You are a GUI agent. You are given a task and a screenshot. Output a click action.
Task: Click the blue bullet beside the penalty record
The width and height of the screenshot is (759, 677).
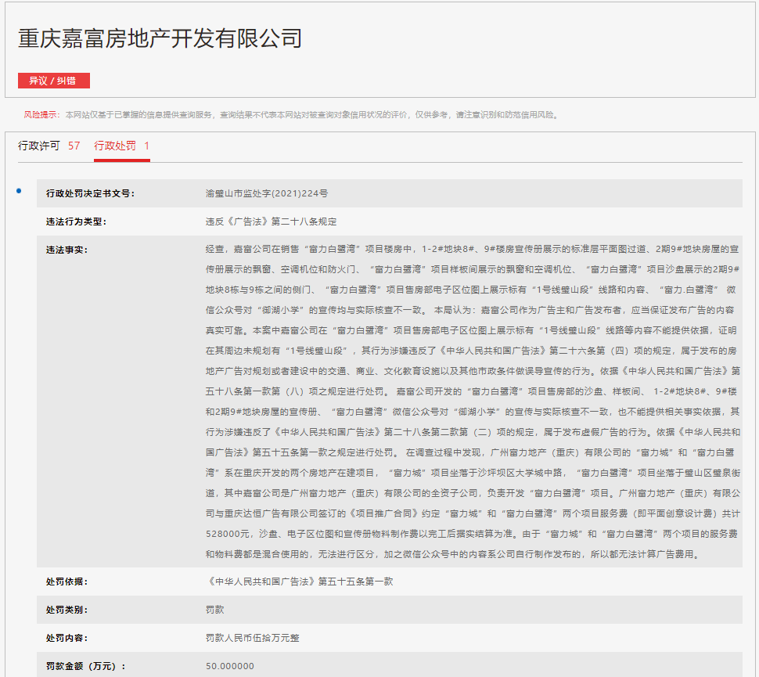pos(19,191)
